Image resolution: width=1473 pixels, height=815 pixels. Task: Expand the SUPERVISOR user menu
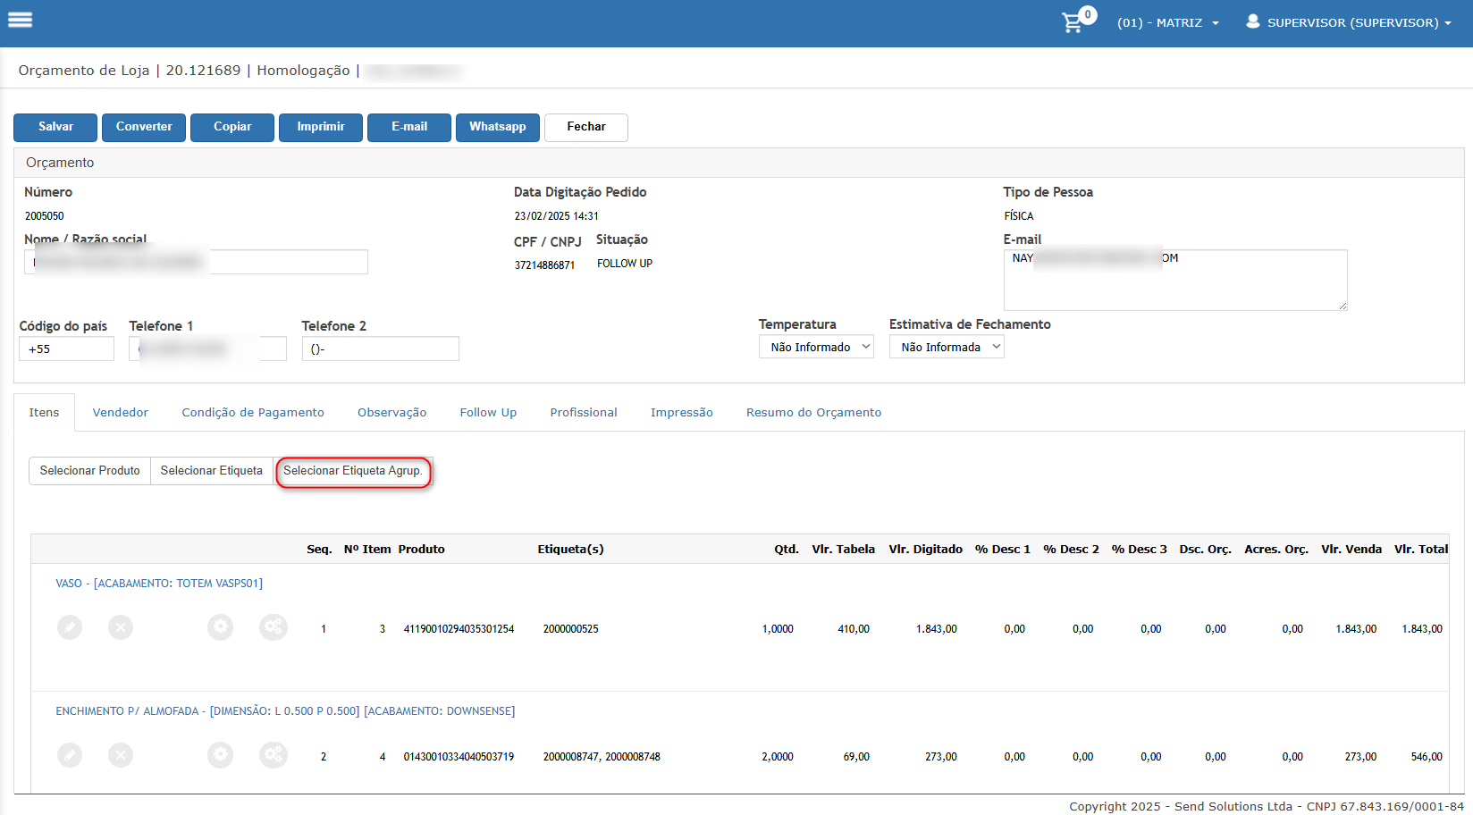click(1350, 22)
